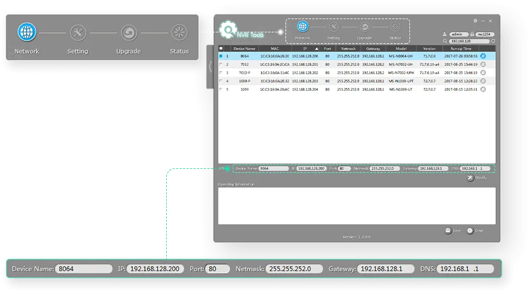This screenshot has height=292, width=531.
Task: Open browser icon for MS-N1009-UT row
Action: point(484,89)
